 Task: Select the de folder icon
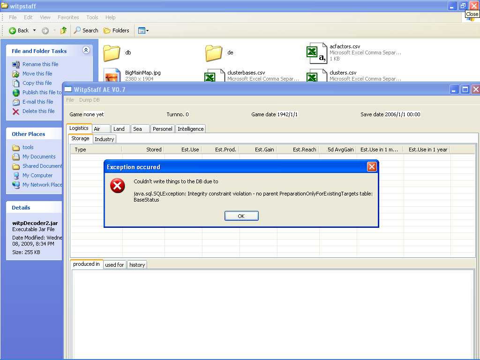click(x=214, y=52)
